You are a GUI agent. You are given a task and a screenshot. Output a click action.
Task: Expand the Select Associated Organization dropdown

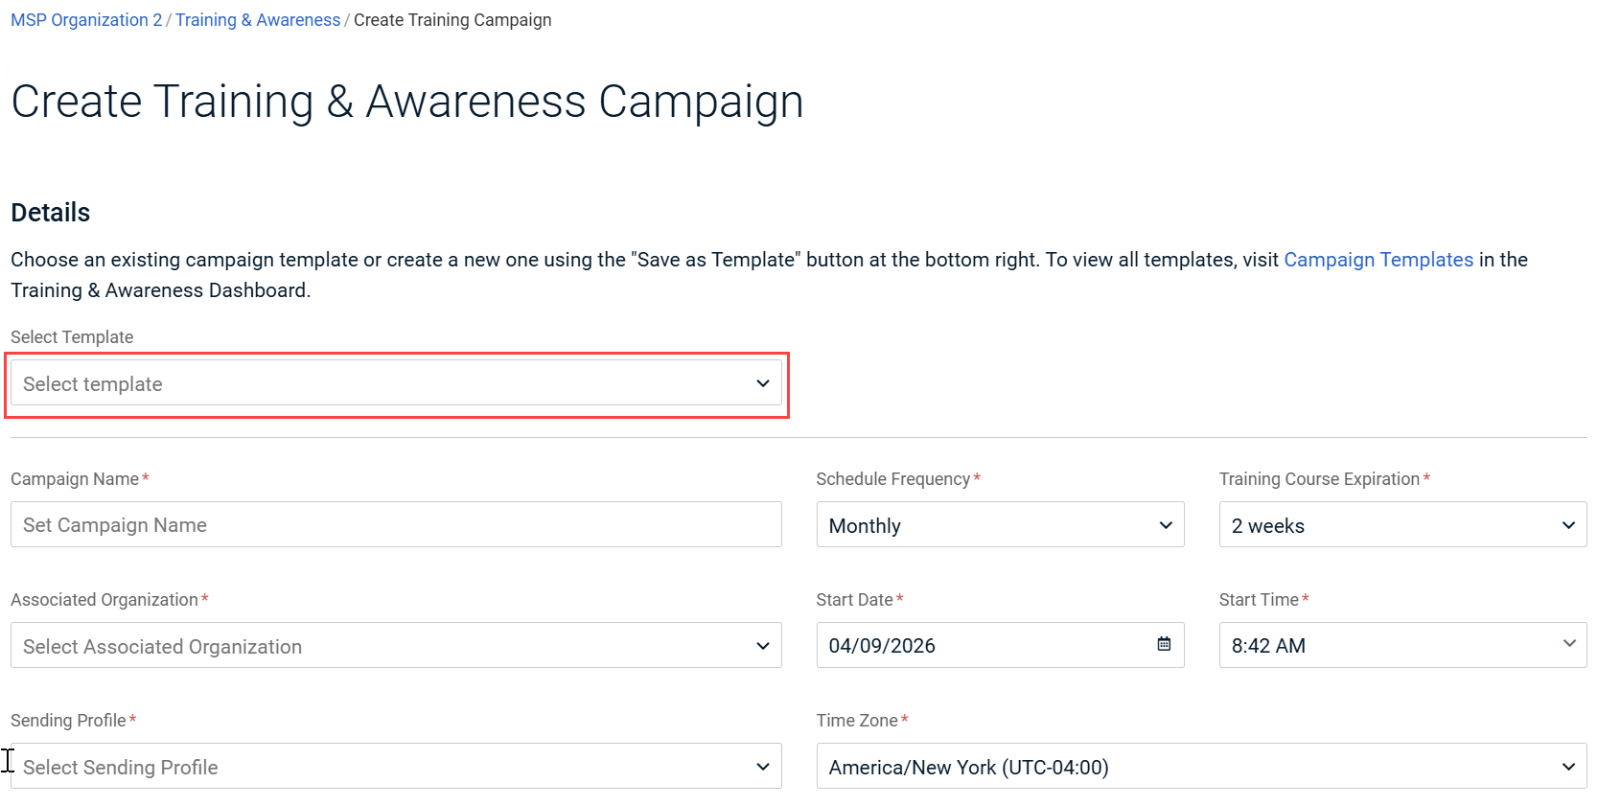pyautogui.click(x=396, y=646)
